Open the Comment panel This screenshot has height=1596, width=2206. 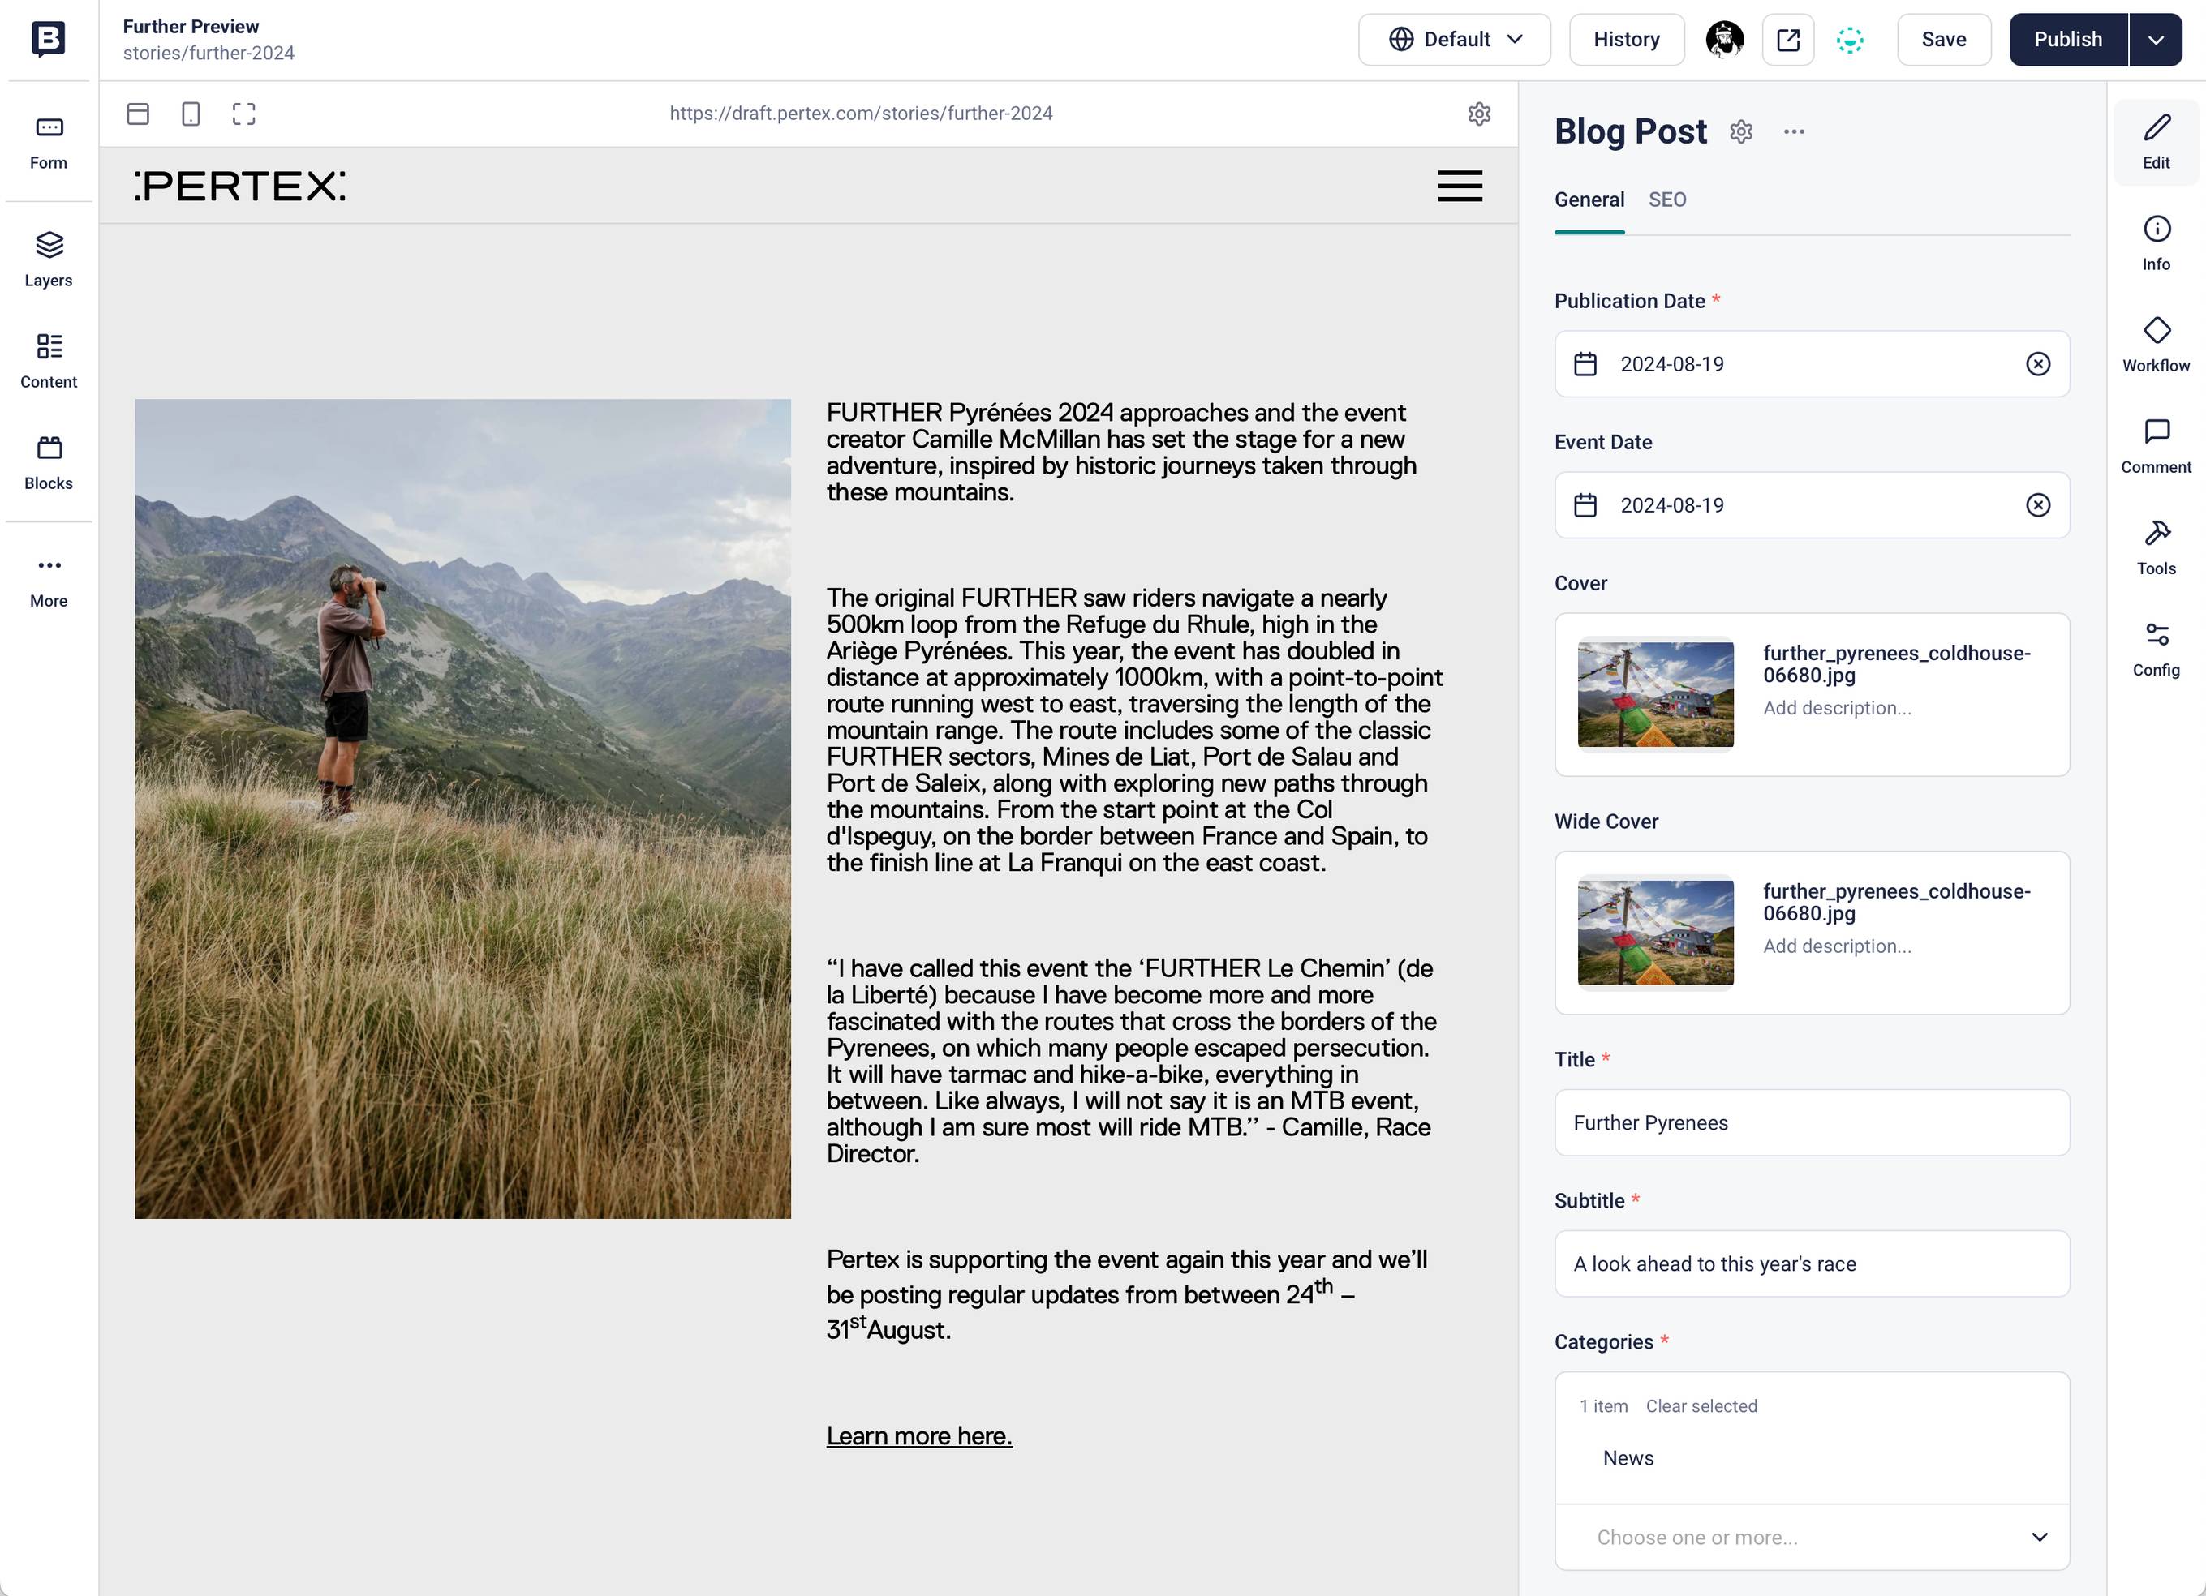pyautogui.click(x=2156, y=447)
